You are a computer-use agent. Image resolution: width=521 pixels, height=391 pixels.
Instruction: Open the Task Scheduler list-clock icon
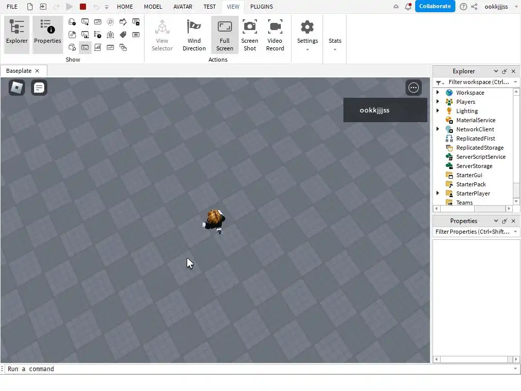pyautogui.click(x=98, y=35)
